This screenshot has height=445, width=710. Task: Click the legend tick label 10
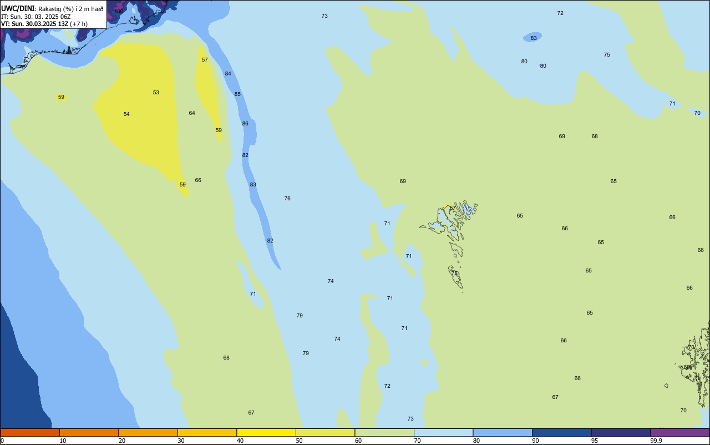pyautogui.click(x=63, y=441)
